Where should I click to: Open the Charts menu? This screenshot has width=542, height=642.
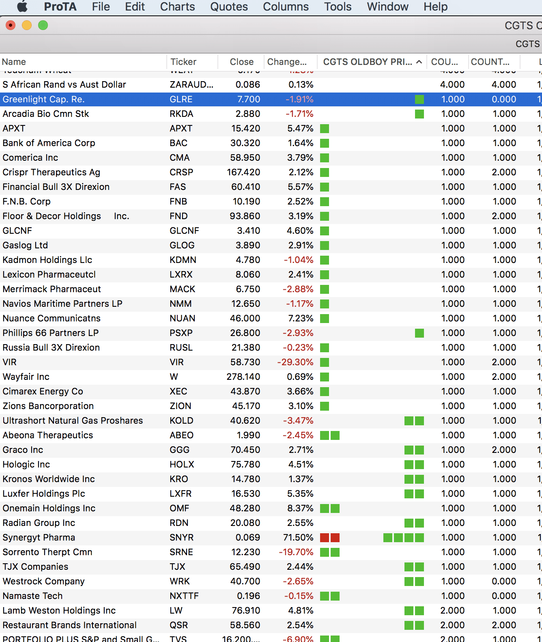(177, 6)
